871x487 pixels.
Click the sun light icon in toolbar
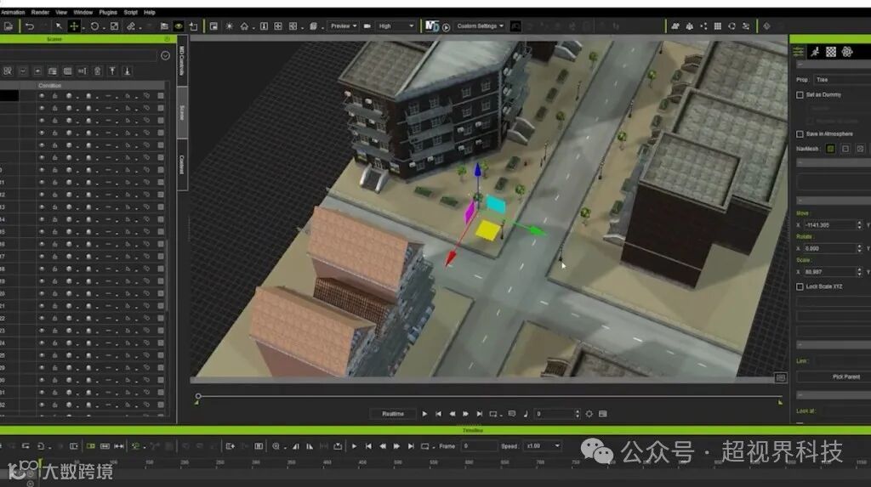pos(229,26)
